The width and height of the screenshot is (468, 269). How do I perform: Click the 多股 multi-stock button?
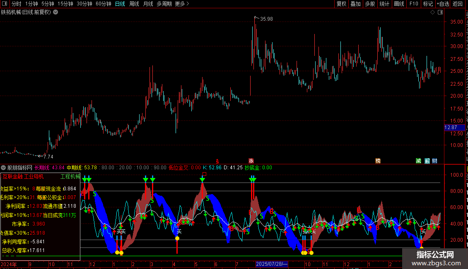370,4
